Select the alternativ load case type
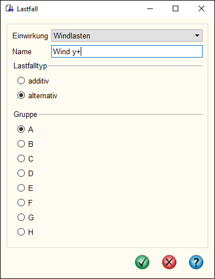The width and height of the screenshot is (215, 279). point(21,95)
